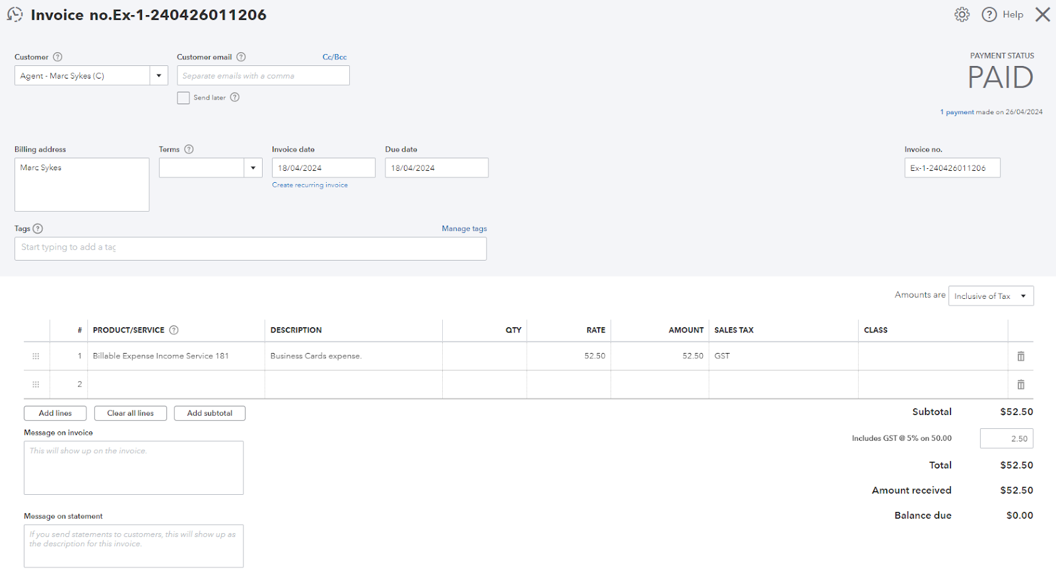This screenshot has width=1056, height=574.
Task: Select Billable Expense Income Service 181 cell
Action: click(176, 356)
